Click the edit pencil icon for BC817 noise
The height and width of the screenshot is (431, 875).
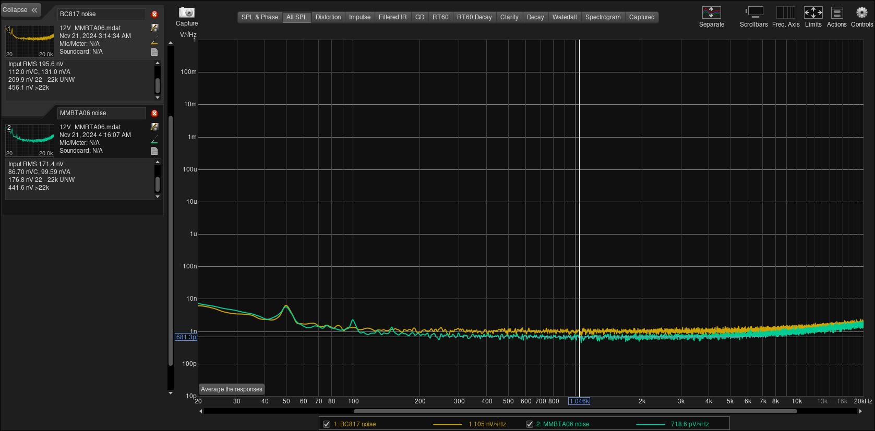(x=154, y=28)
